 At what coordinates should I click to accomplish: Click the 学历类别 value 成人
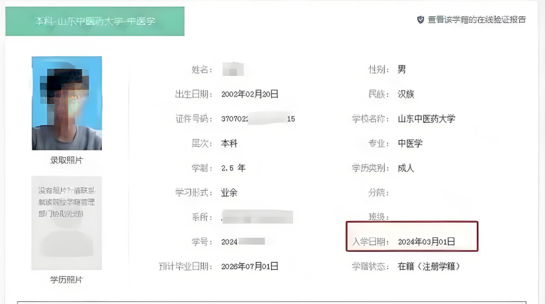(x=406, y=168)
